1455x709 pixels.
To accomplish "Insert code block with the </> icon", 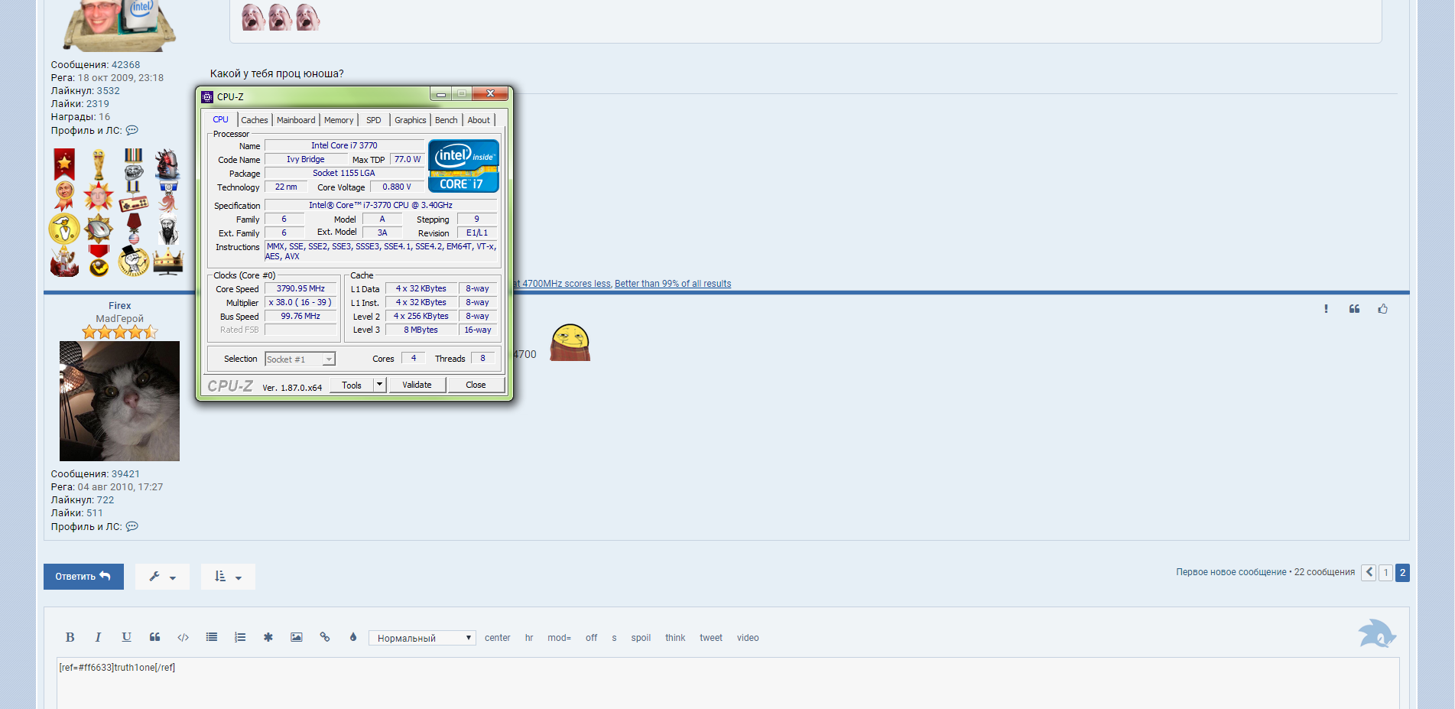I will (x=183, y=637).
